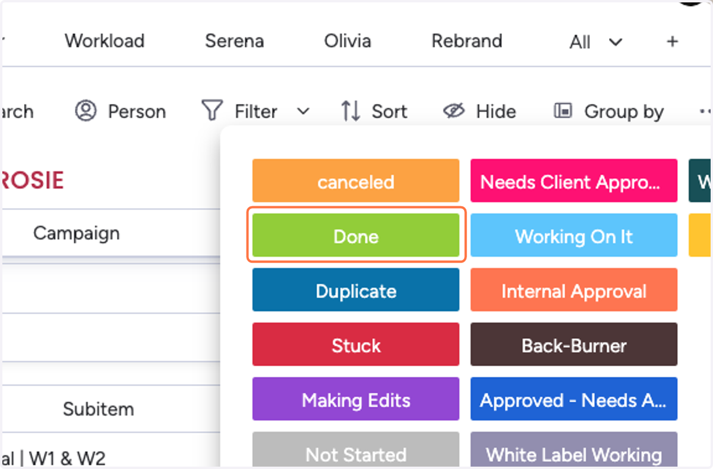Set status to Working On It
The width and height of the screenshot is (713, 469).
tap(574, 236)
